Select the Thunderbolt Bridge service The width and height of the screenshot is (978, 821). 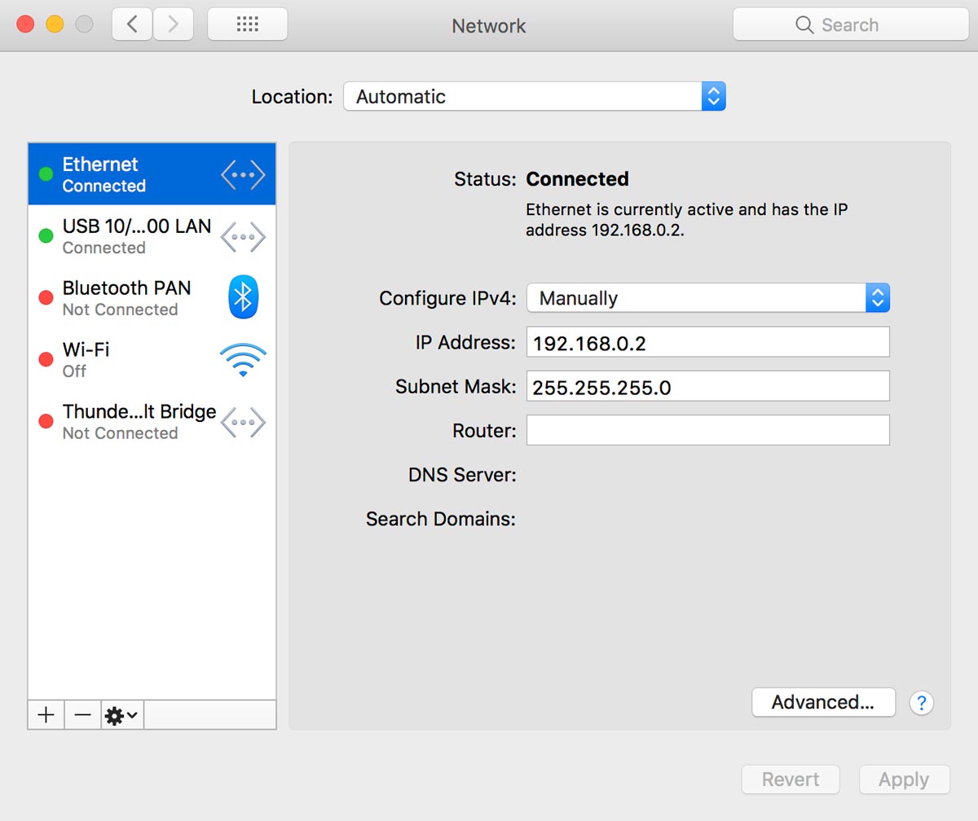[152, 421]
